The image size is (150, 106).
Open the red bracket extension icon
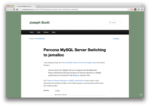tap(132, 9)
